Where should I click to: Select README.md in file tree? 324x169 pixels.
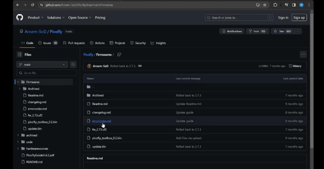34,162
